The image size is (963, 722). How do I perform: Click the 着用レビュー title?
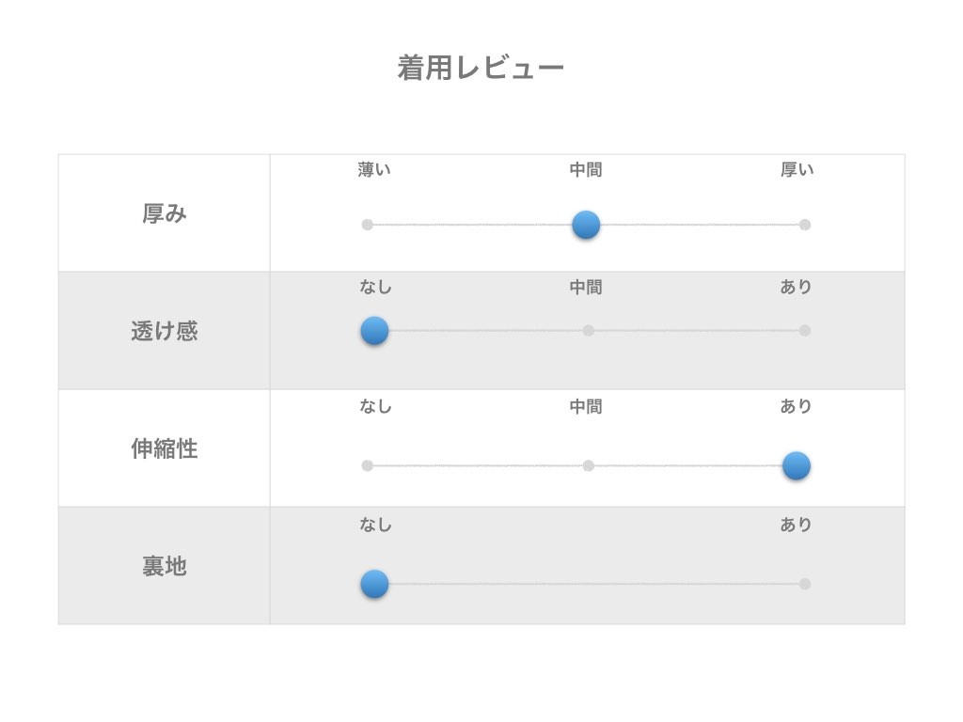pos(481,69)
